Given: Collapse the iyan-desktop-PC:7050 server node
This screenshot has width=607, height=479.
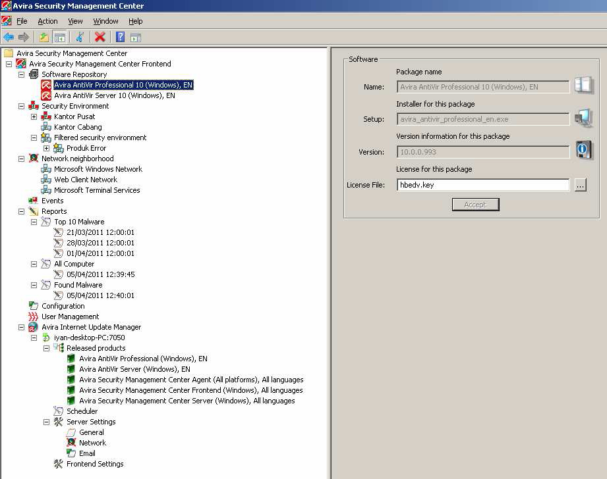Looking at the screenshot, I should [x=34, y=338].
